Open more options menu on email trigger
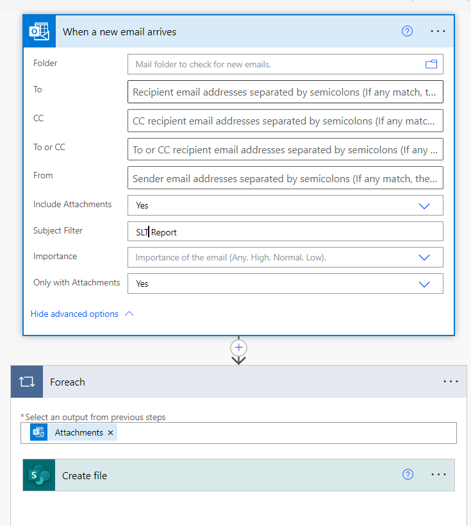 (x=438, y=31)
